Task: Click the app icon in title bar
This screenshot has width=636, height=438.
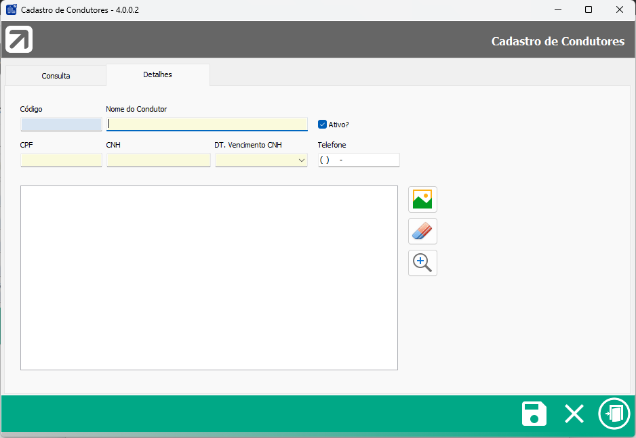Action: (12, 10)
